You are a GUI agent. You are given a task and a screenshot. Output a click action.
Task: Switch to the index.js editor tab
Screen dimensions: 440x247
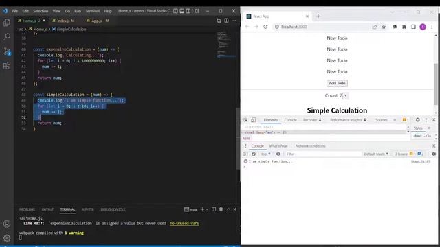point(63,21)
